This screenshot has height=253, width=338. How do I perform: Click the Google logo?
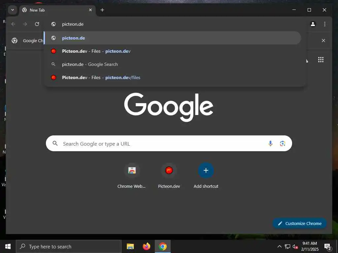(169, 107)
